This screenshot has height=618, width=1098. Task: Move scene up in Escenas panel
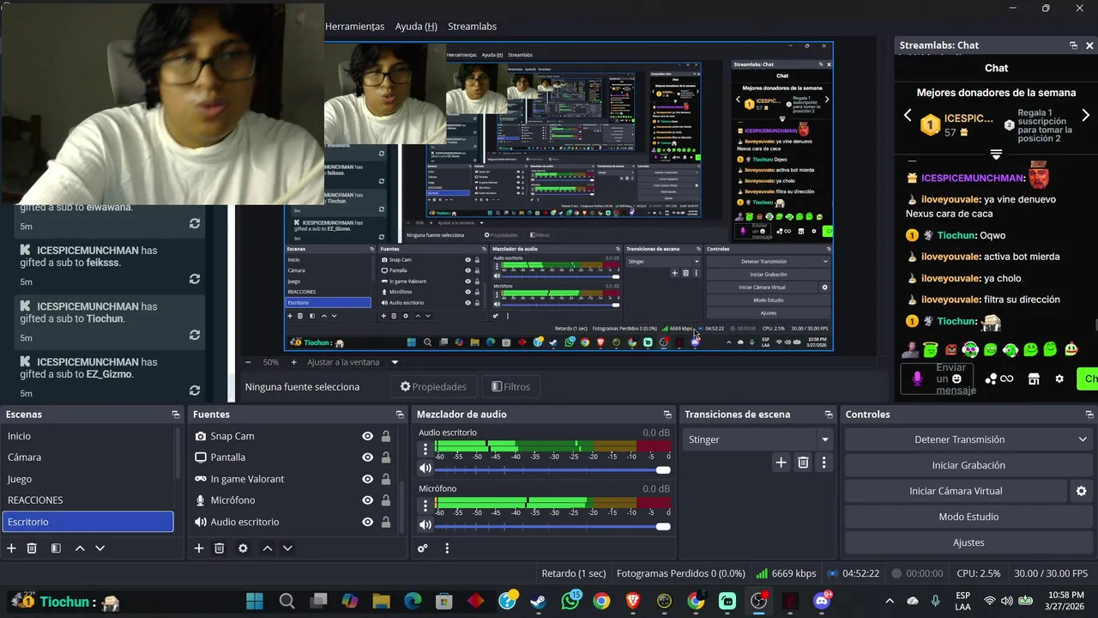(x=80, y=548)
